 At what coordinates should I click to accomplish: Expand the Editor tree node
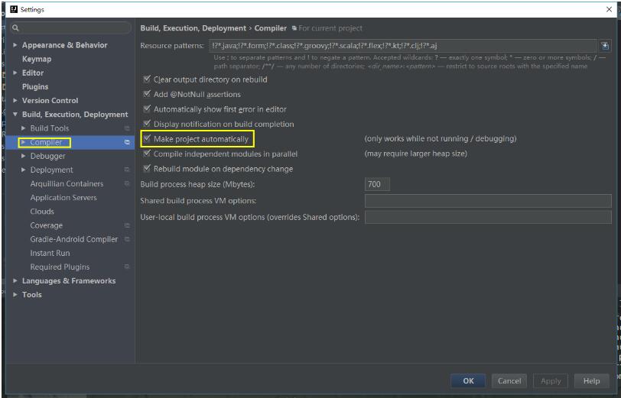click(15, 73)
